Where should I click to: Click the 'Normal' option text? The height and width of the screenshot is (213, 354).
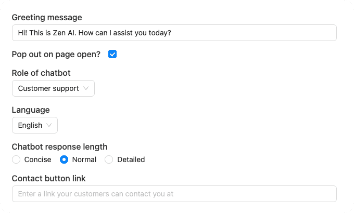coord(84,159)
